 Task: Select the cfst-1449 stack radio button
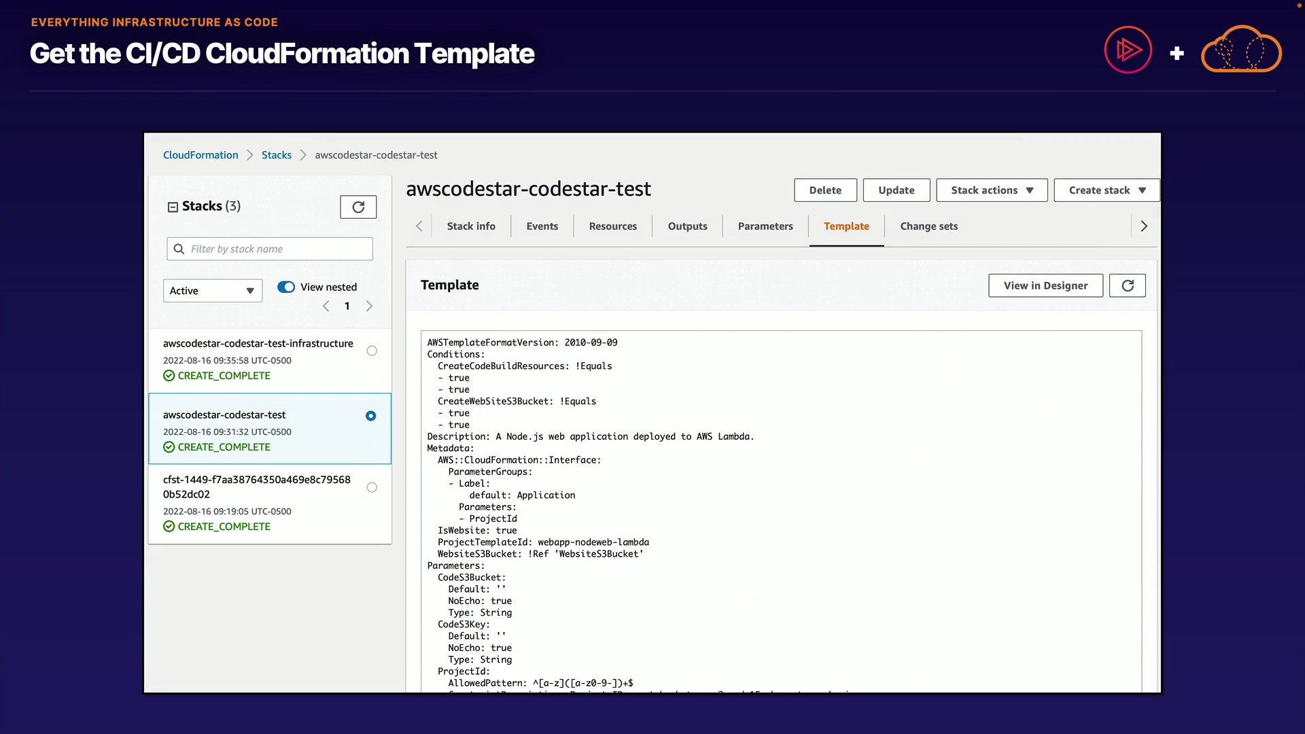click(x=372, y=487)
